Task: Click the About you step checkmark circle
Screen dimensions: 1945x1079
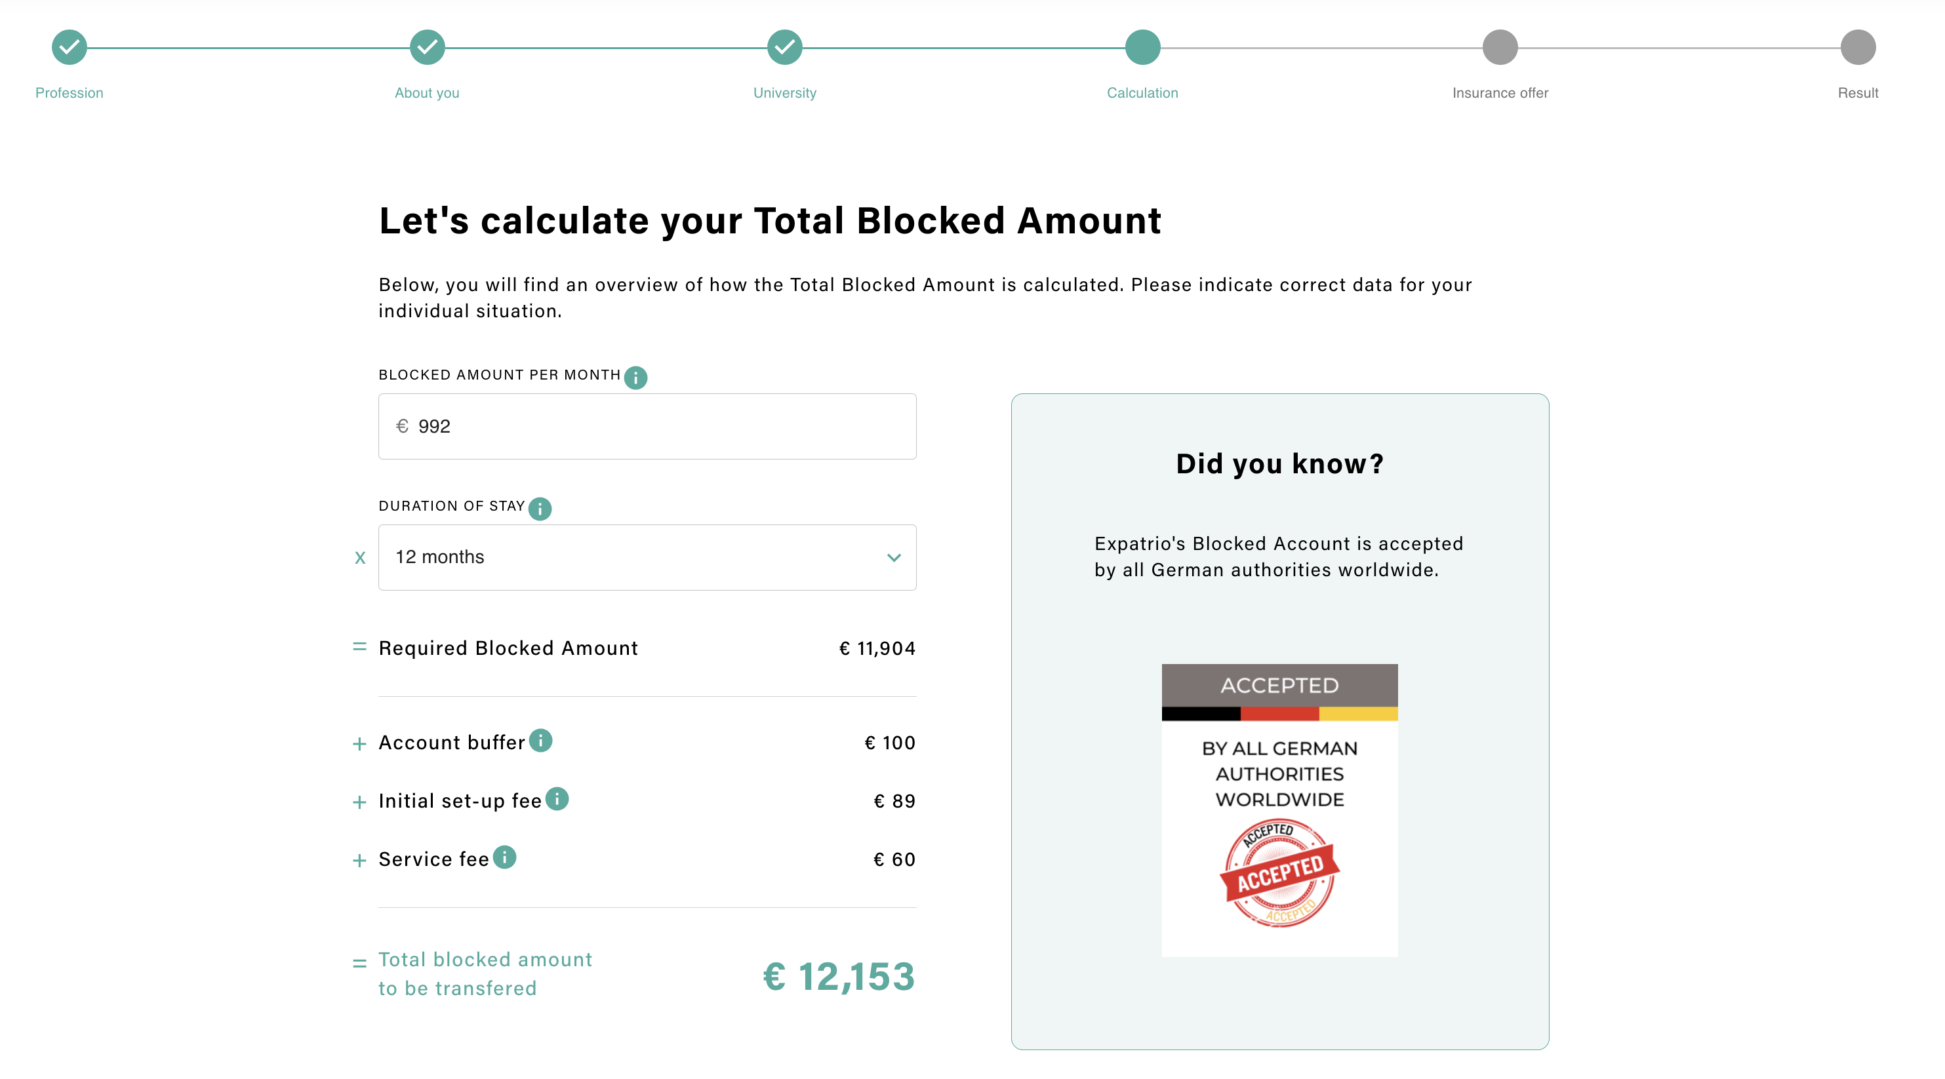Action: 428,48
